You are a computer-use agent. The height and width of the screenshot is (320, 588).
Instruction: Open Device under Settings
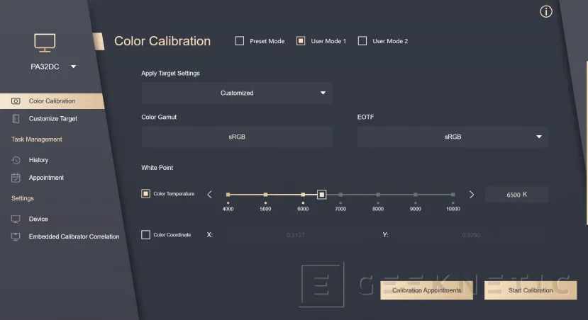38,219
